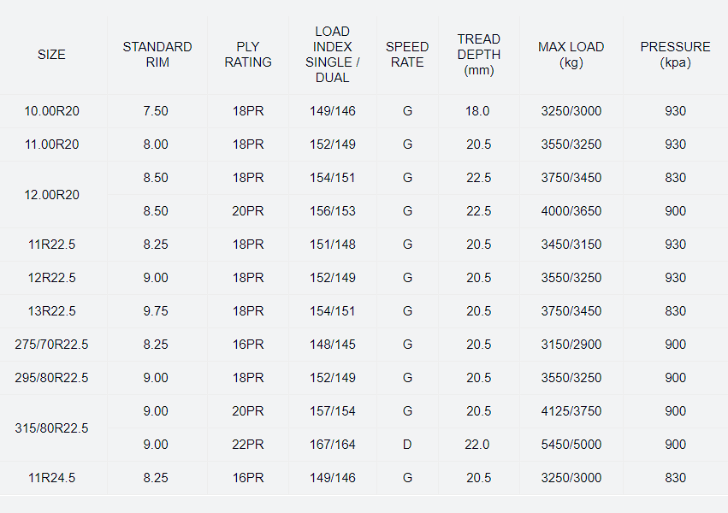
Task: Select the 275/70R22.5 size cell
Action: pos(51,345)
